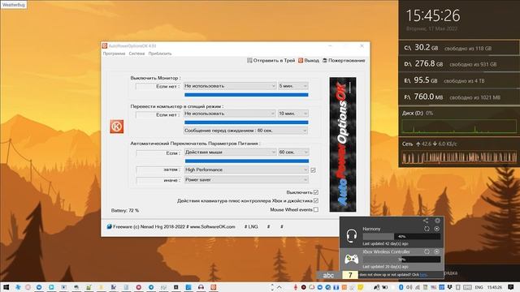The height and width of the screenshot is (292, 520).
Task: Click the Xbox controller battery level bar
Action: tap(401, 260)
